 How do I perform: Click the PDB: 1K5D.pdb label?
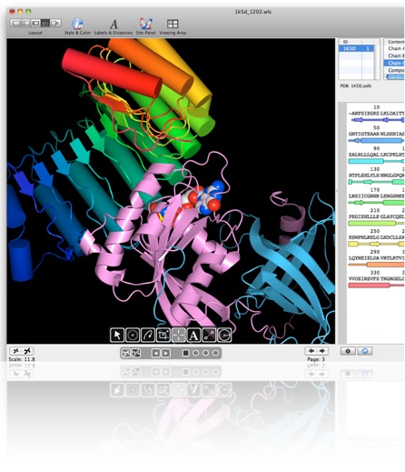tap(356, 86)
